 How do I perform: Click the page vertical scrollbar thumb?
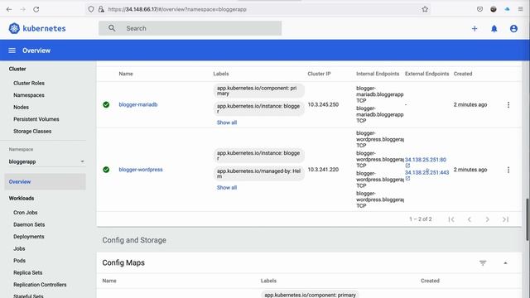click(x=528, y=219)
